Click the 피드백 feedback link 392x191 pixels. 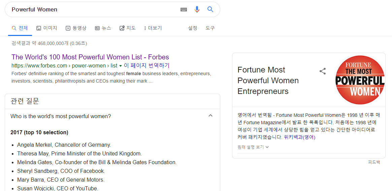(x=374, y=162)
